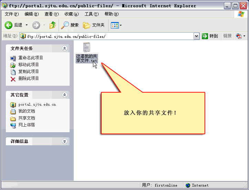Open the 文件(F) menu

12,14
